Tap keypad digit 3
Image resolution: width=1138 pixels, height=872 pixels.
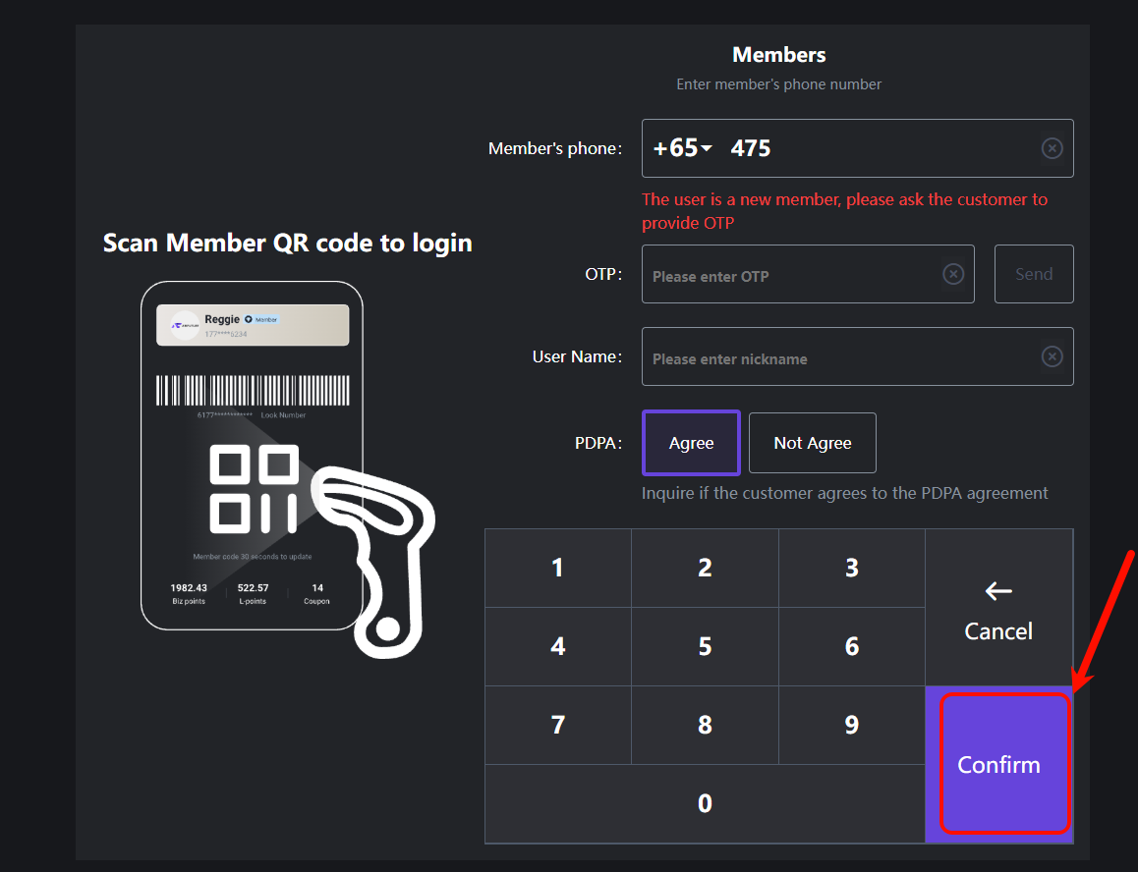851,568
